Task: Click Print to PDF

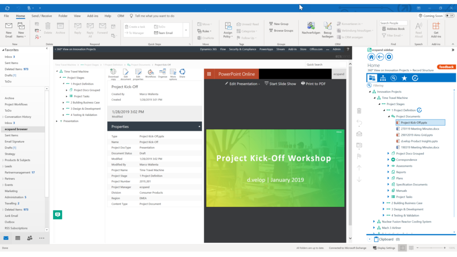Action: click(x=313, y=83)
